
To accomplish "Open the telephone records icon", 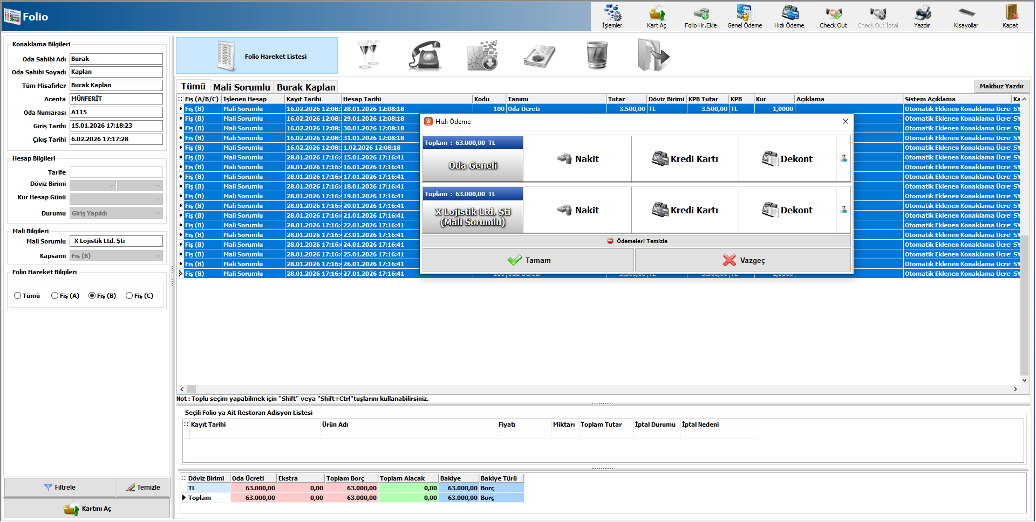I will click(x=425, y=55).
